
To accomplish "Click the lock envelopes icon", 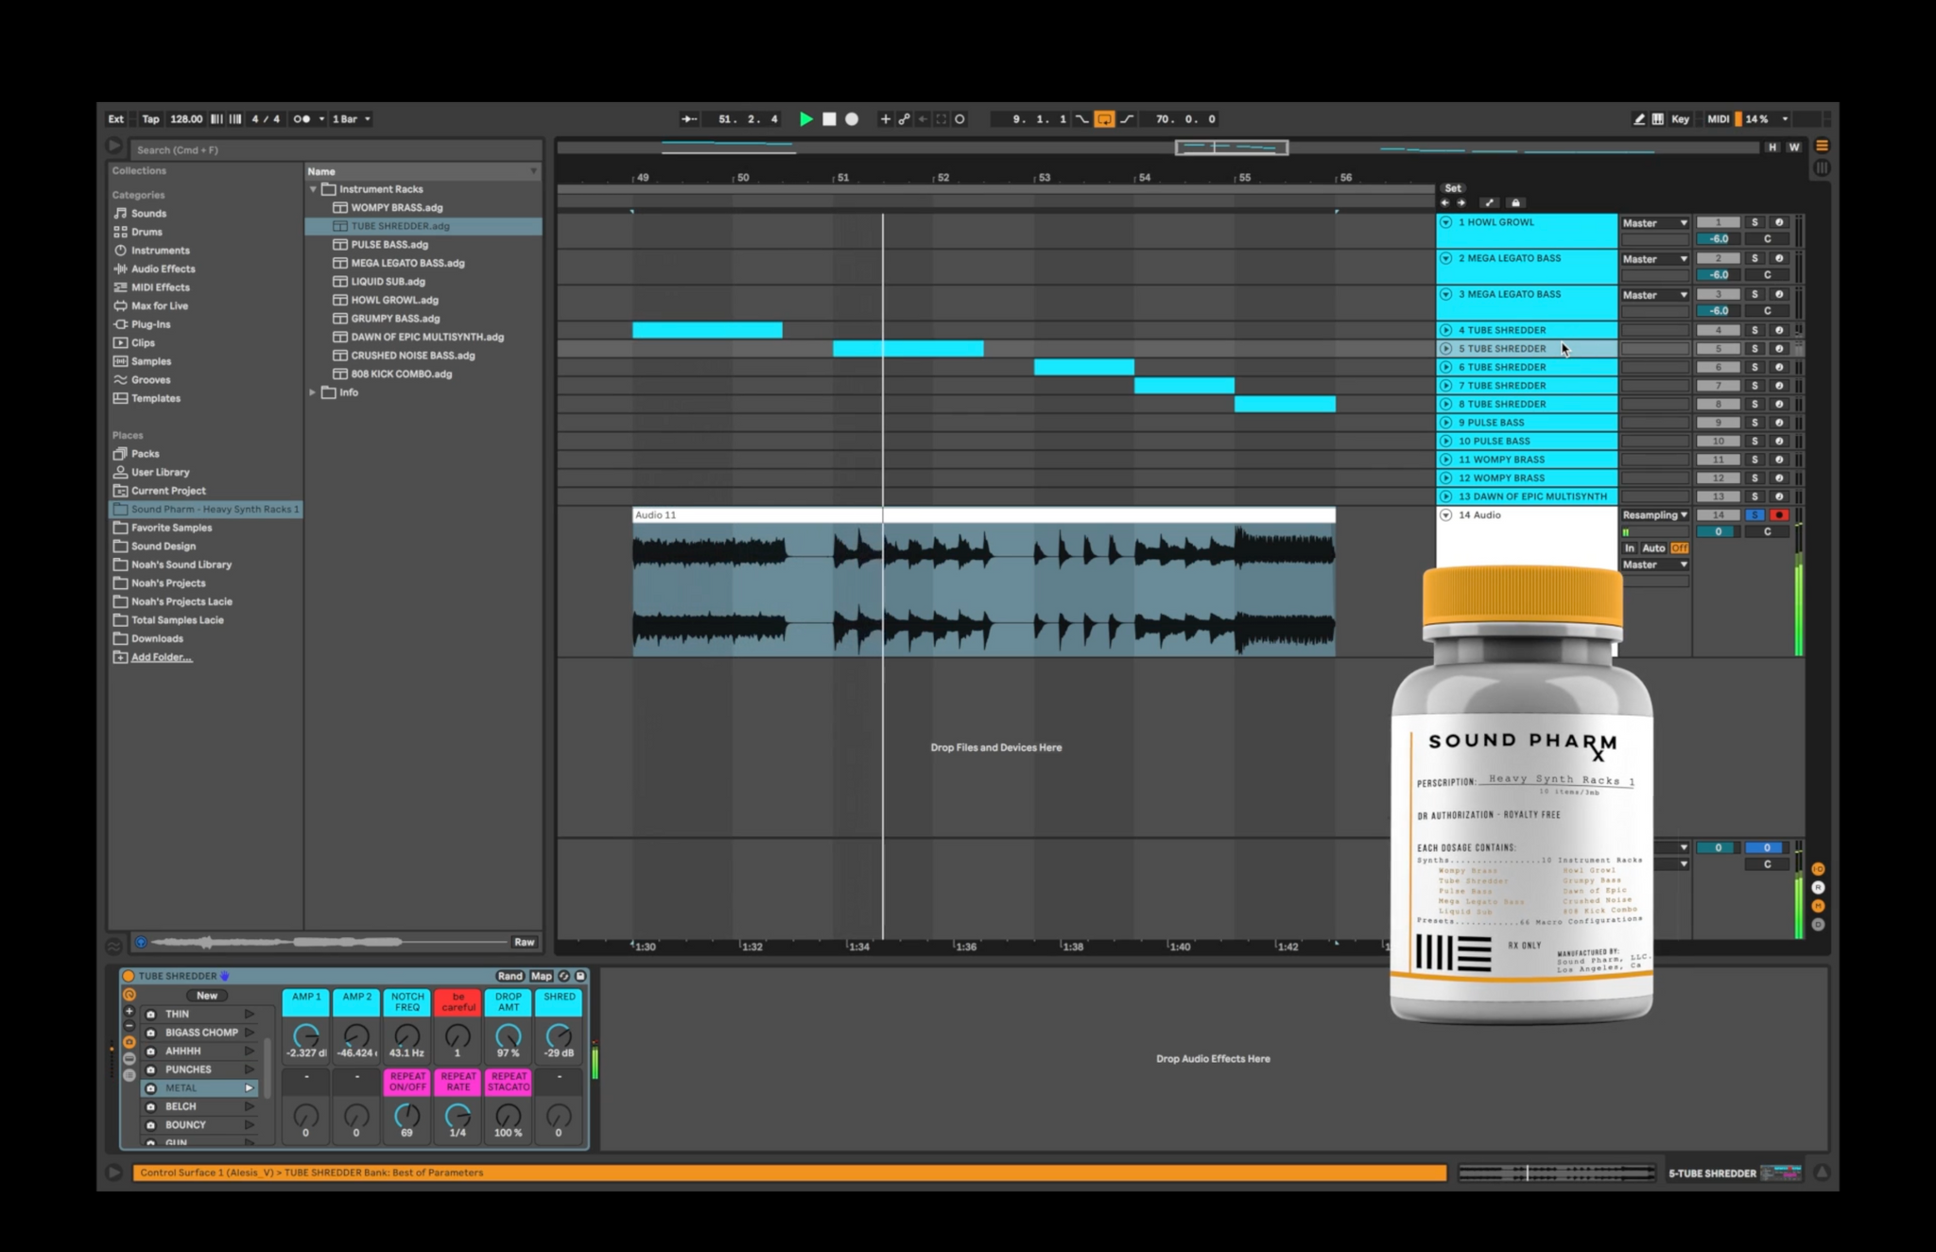I will point(1515,203).
